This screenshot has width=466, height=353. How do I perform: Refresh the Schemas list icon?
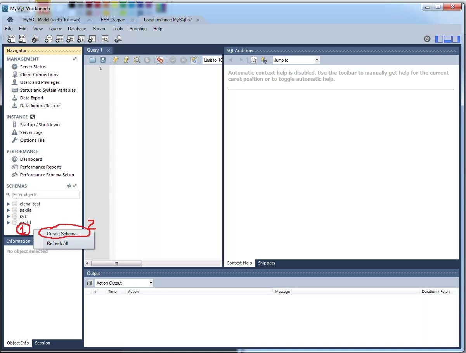pos(69,186)
